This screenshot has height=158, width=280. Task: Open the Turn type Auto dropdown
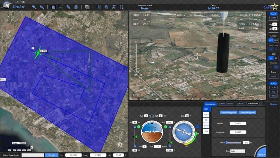(237, 151)
